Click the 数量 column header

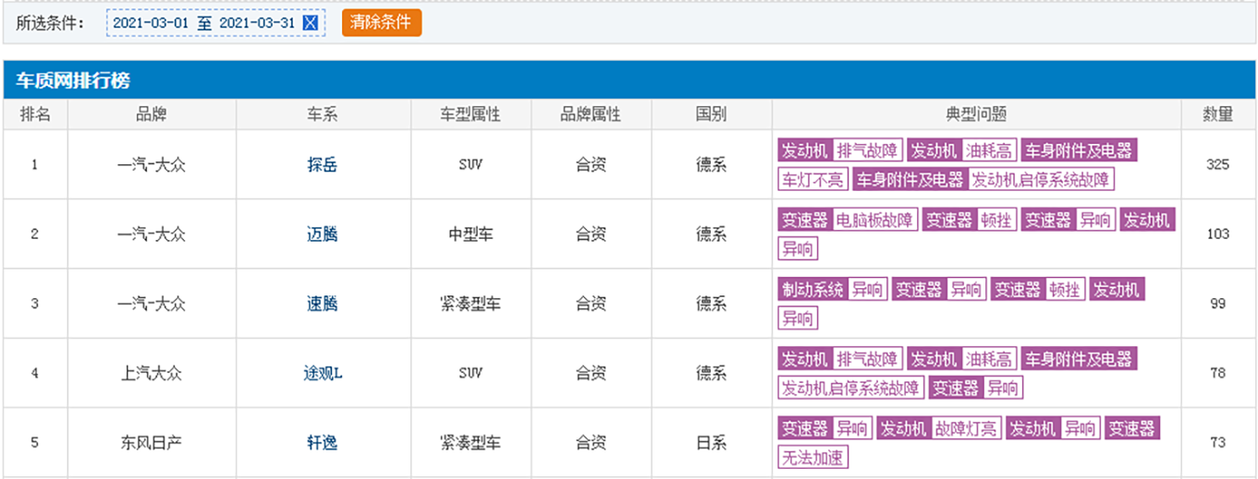tap(1217, 114)
